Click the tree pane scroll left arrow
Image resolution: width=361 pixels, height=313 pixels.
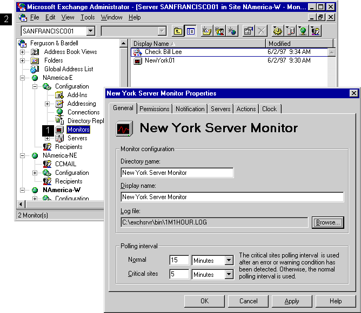(21, 204)
